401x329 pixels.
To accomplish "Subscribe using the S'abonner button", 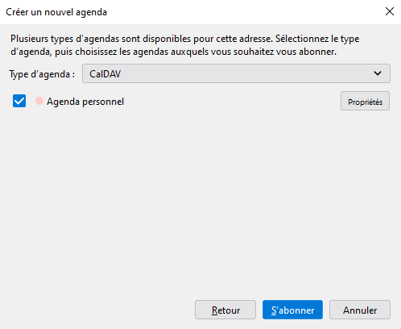I will [292, 310].
